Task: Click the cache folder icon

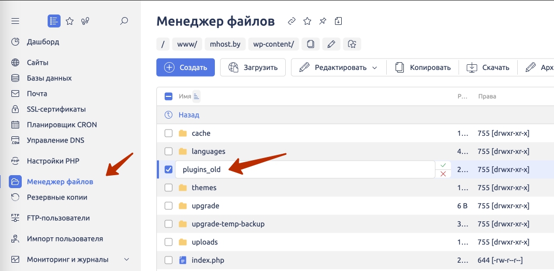Action: 183,133
